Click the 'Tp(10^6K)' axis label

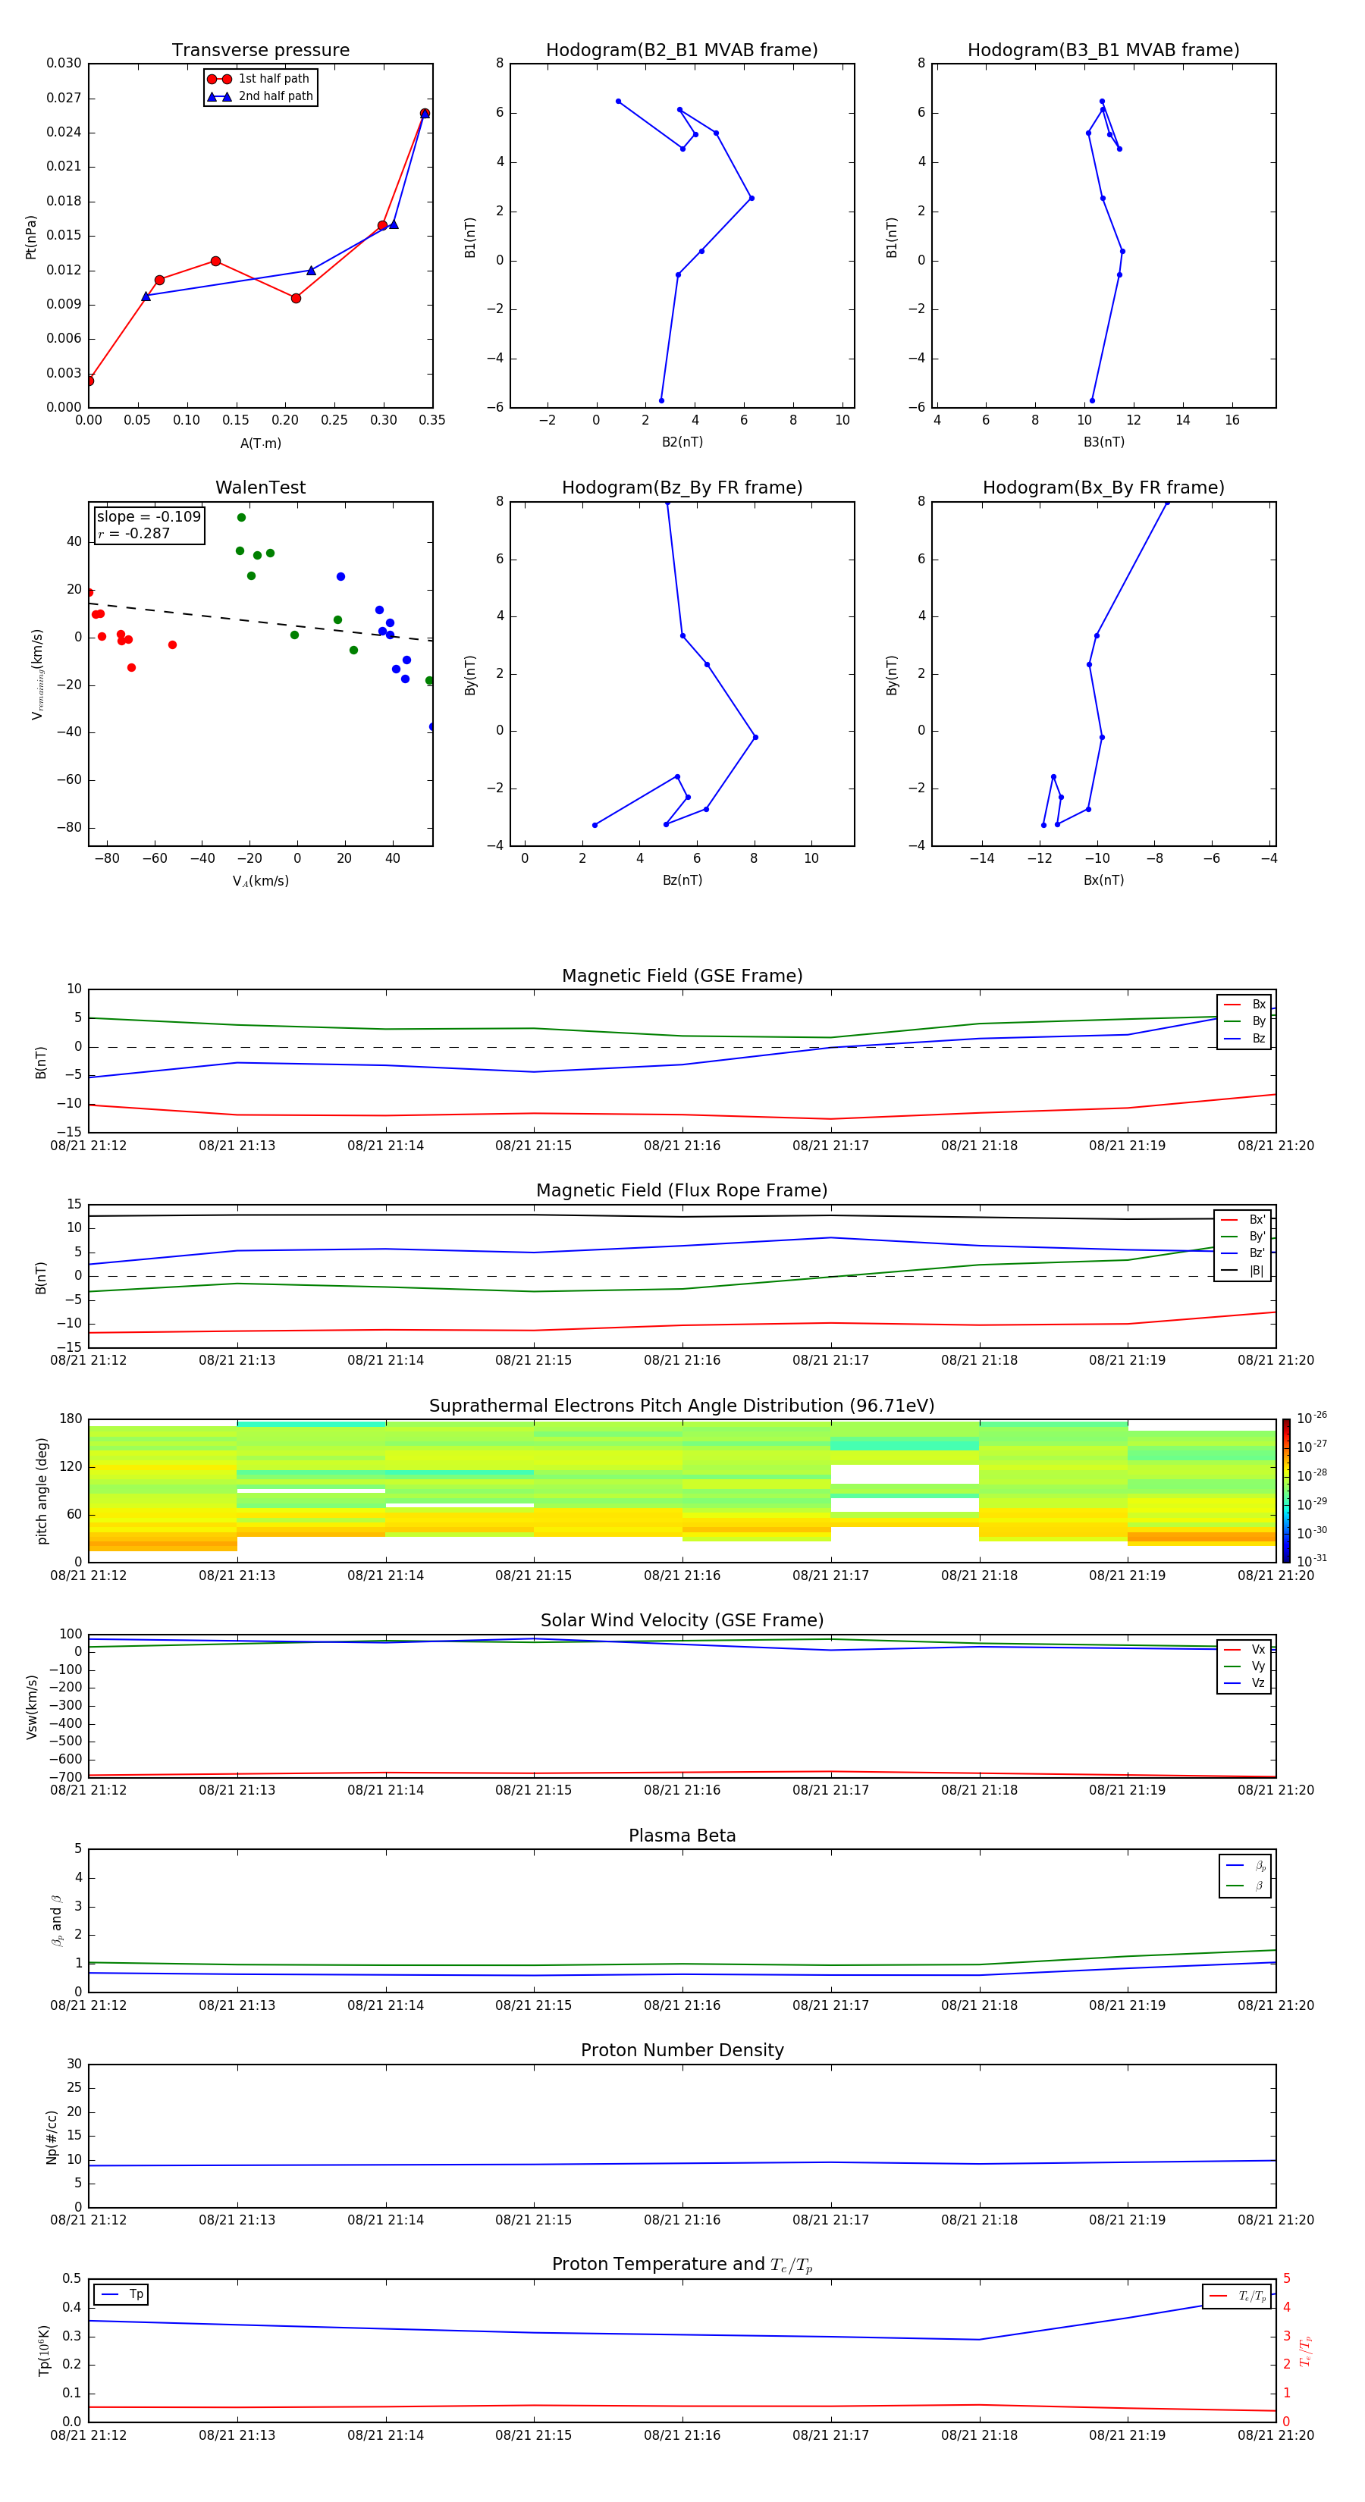pyautogui.click(x=44, y=2350)
